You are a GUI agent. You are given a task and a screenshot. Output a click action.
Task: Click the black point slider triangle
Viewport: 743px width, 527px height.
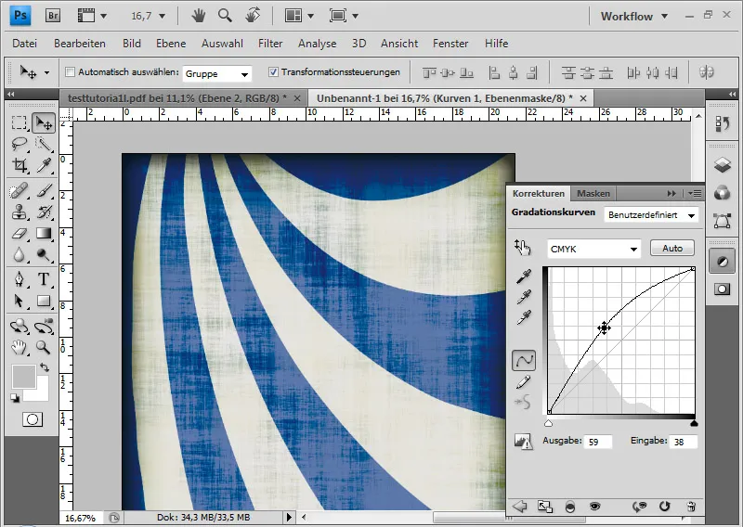694,423
